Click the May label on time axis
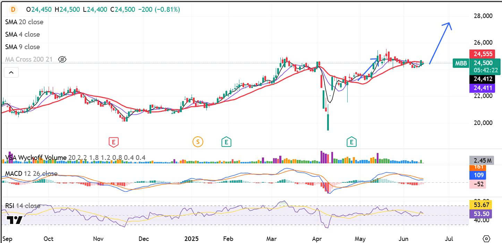Image resolution: width=502 pixels, height=243 pixels. click(360, 239)
